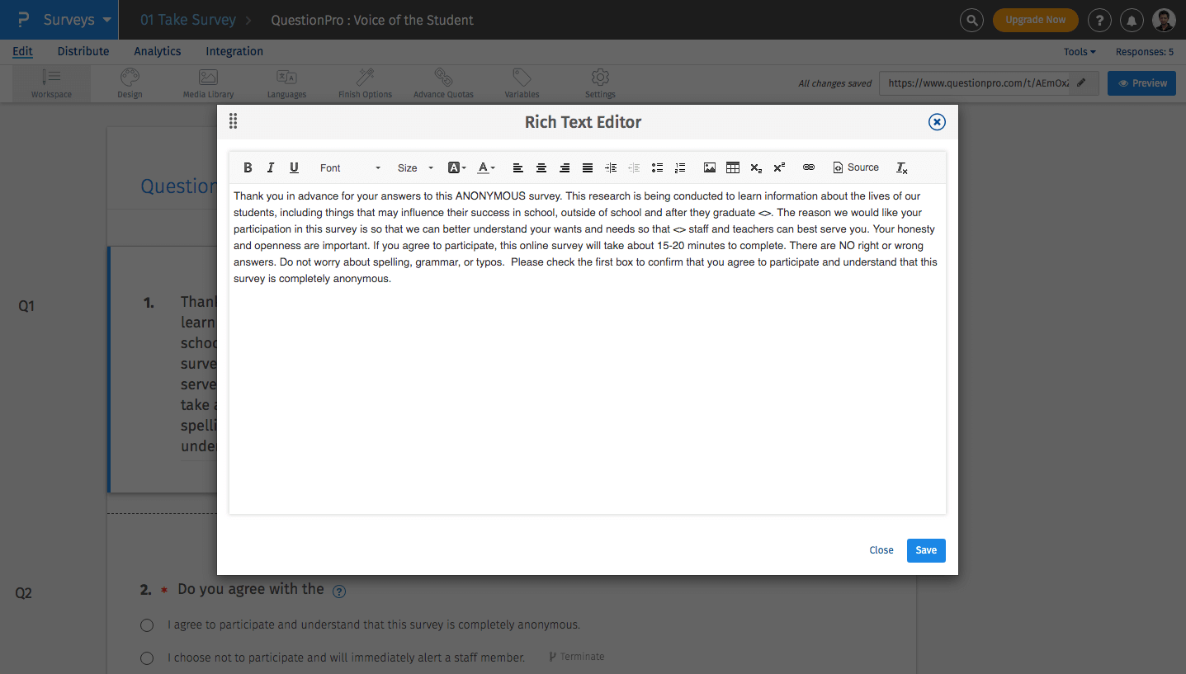
Task: Open the insert link dialog
Action: point(809,167)
